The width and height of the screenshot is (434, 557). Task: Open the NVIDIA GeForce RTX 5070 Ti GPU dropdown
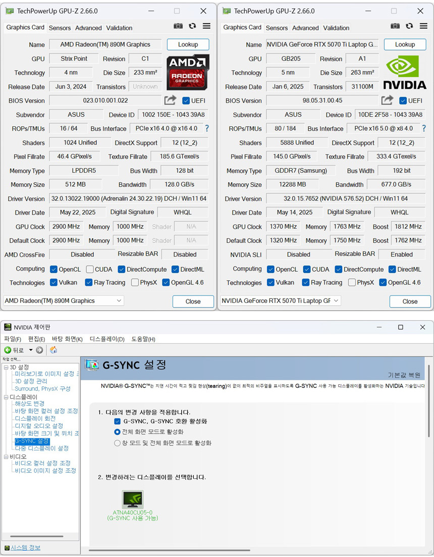(280, 301)
